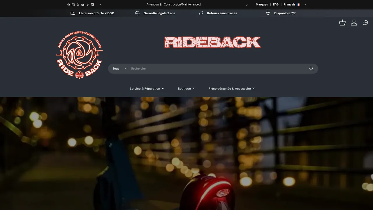Show next announcement with right arrow
The image size is (373, 210).
click(247, 5)
